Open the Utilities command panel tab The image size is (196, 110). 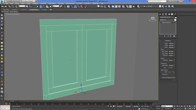[x=175, y=14]
